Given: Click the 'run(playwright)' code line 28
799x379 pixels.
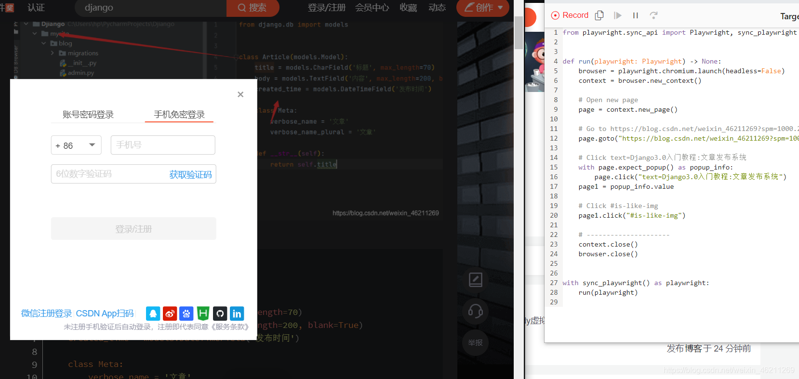Looking at the screenshot, I should point(608,292).
